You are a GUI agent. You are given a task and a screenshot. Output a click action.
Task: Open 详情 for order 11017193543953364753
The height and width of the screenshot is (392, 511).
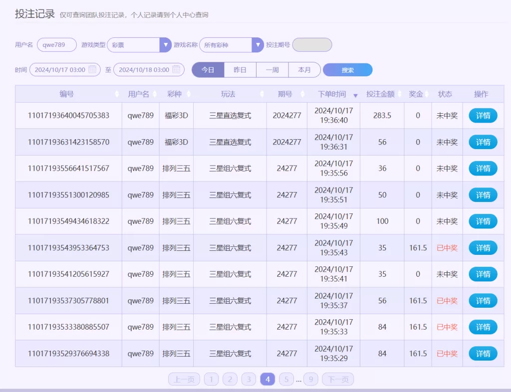483,248
